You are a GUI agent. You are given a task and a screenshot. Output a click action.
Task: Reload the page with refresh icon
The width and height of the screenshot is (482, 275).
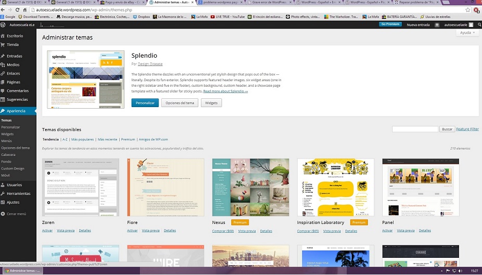pyautogui.click(x=18, y=10)
